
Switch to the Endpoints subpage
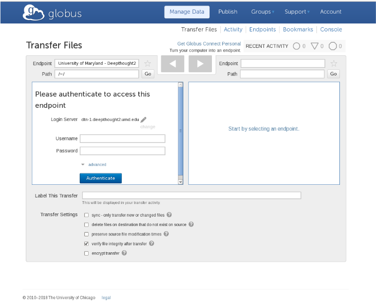263,30
